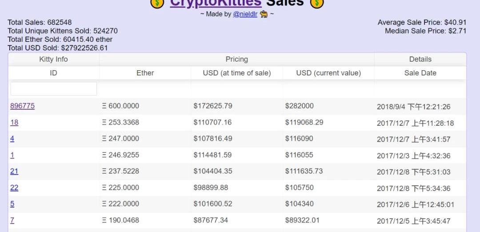This screenshot has height=232, width=480.
Task: Open kitty ID 4 link
Action: click(x=12, y=139)
